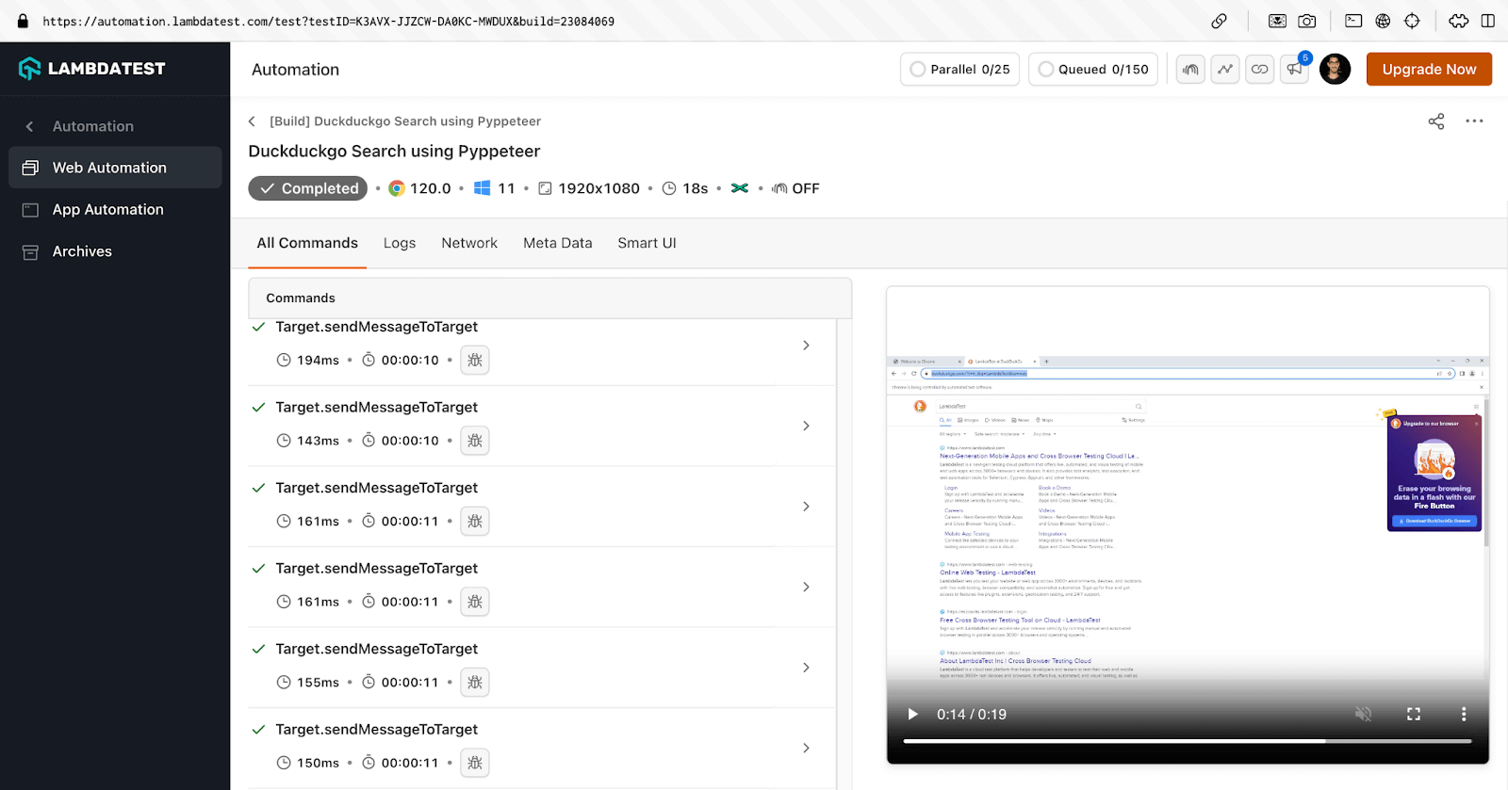Open the three-dot more options menu
The image size is (1508, 790).
coord(1474,121)
